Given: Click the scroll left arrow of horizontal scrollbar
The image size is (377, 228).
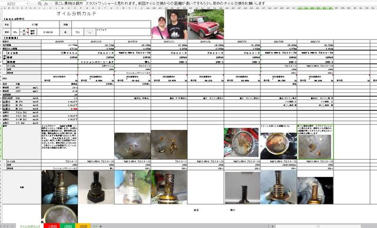Looking at the screenshot, I should (x=272, y=226).
